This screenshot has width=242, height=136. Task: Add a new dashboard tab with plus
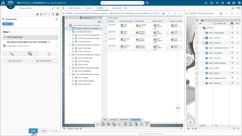(x=126, y=8)
